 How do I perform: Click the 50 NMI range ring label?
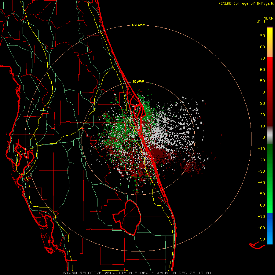pyautogui.click(x=138, y=82)
